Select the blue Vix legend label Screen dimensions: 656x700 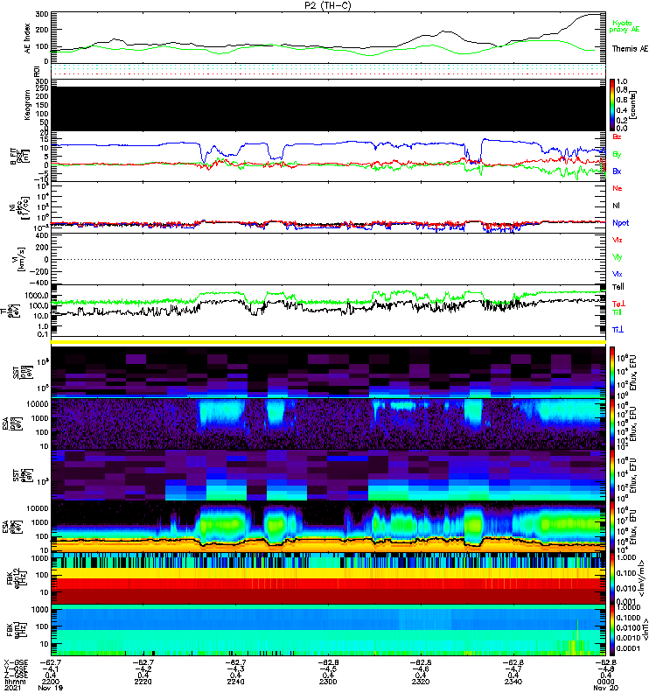(617, 274)
